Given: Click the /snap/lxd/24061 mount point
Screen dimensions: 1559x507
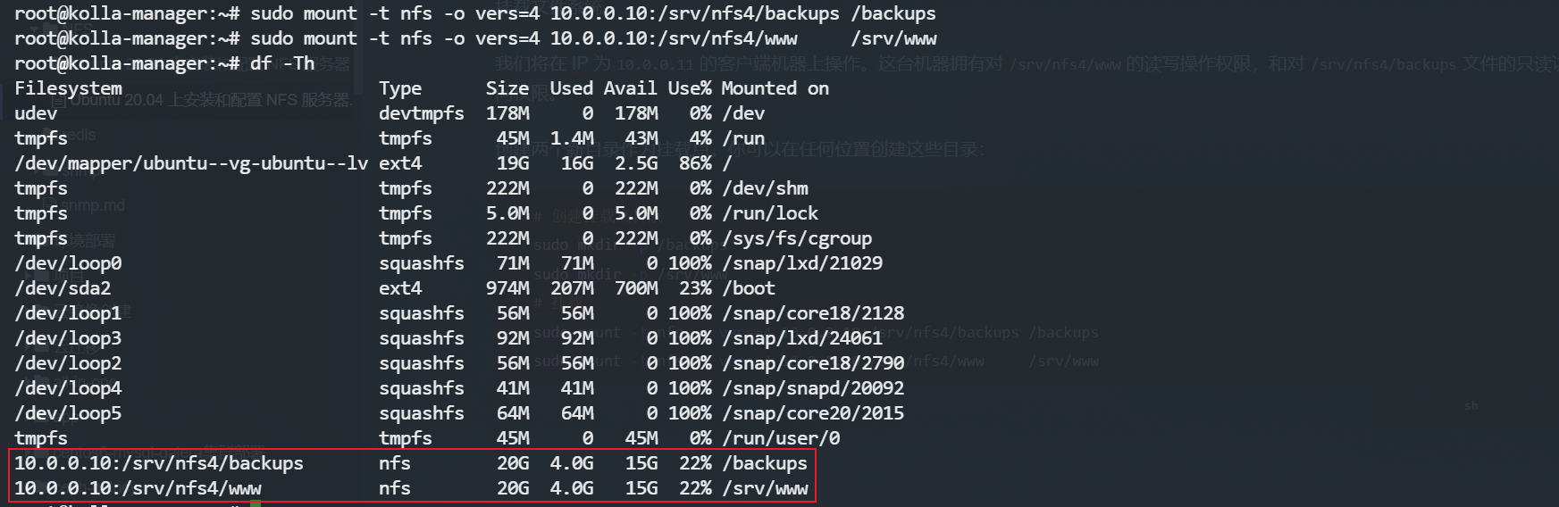Looking at the screenshot, I should (x=802, y=338).
